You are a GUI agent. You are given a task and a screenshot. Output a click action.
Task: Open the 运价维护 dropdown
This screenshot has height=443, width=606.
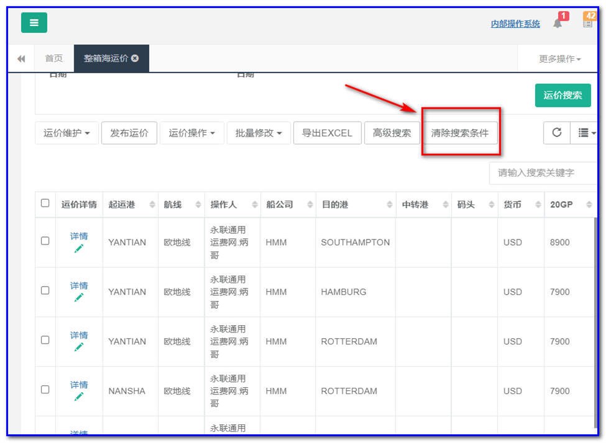(66, 132)
